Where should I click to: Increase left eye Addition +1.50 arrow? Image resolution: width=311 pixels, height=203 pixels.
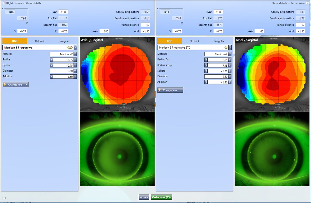click(x=230, y=82)
